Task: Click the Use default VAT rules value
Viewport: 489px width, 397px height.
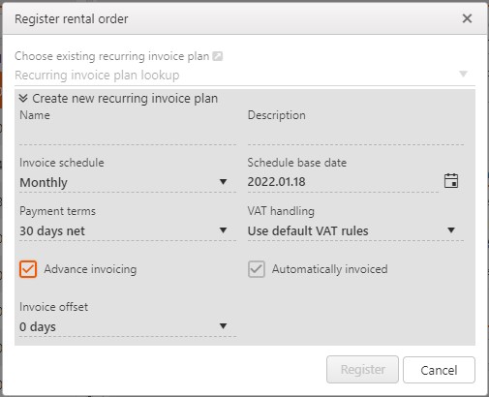Action: [308, 231]
